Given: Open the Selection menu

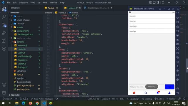Looking at the screenshot, I should tap(23, 3).
